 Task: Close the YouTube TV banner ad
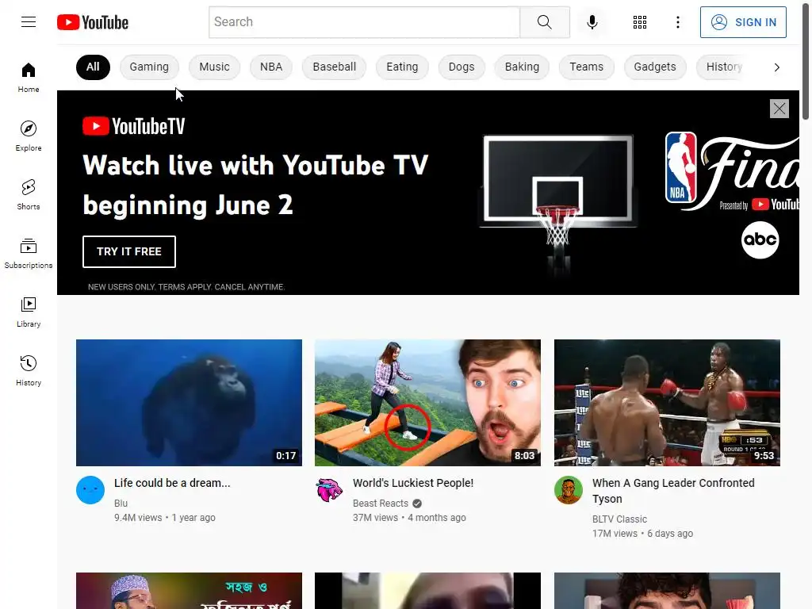point(779,109)
